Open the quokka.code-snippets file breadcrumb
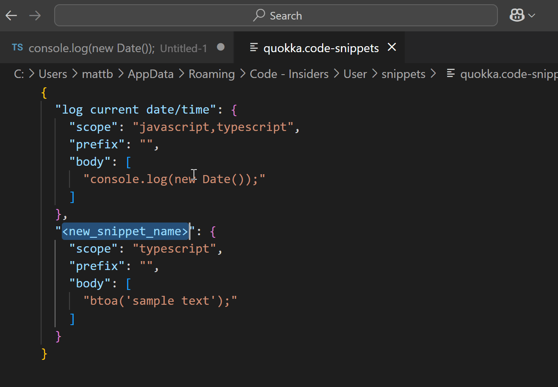Viewport: 558px width, 387px height. pos(509,74)
